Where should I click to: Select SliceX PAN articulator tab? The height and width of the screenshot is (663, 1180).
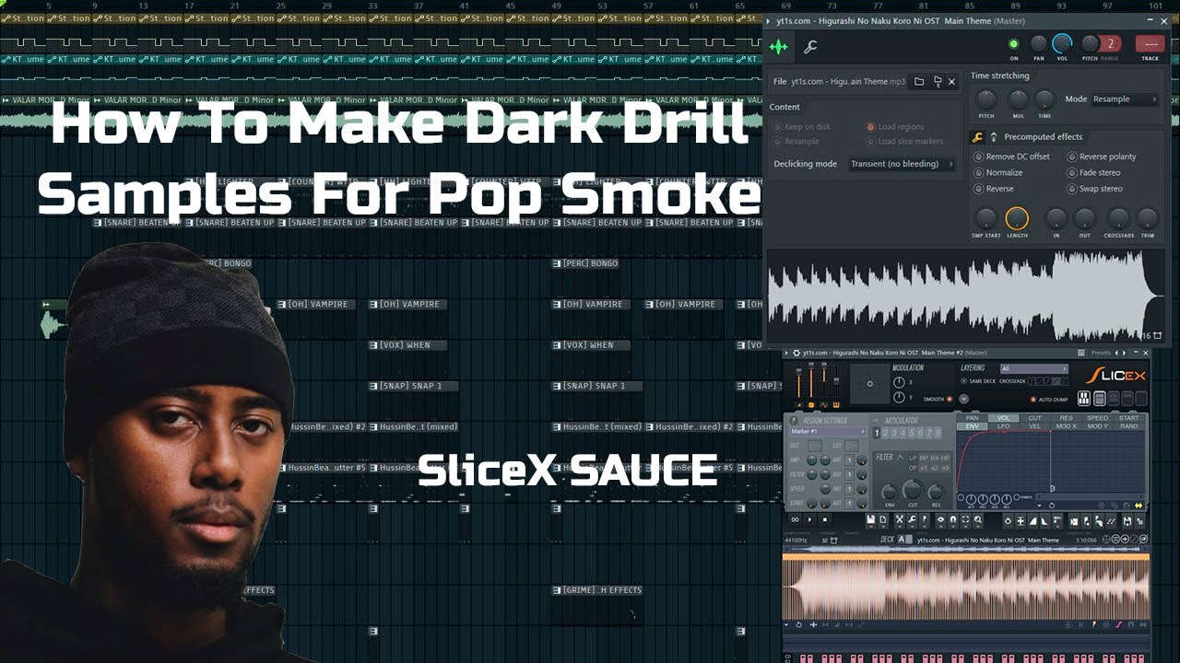(x=973, y=418)
